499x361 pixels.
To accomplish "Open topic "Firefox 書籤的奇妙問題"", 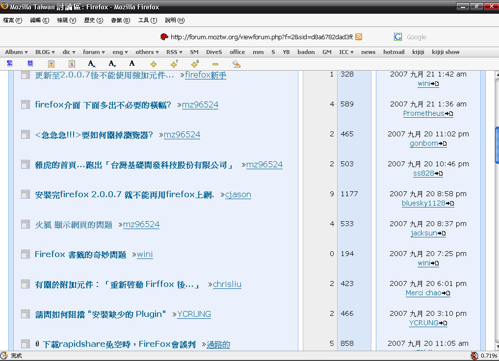I will point(80,254).
